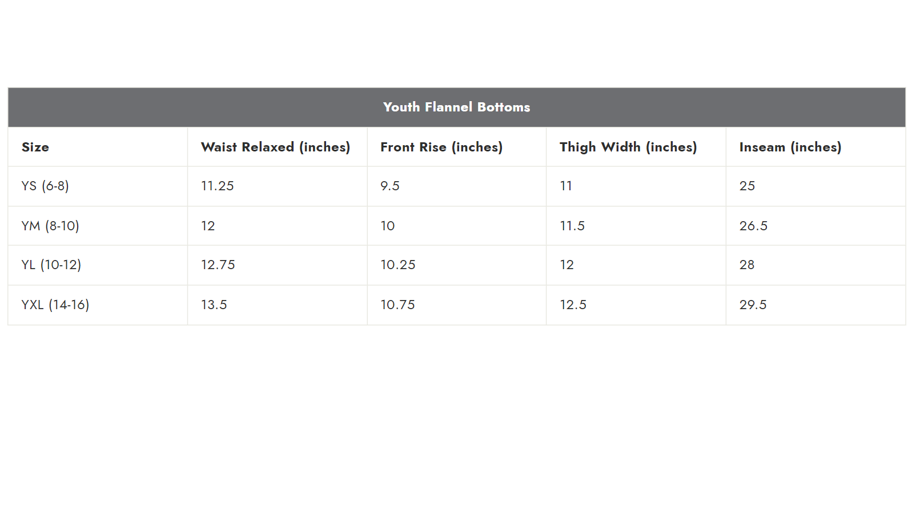Select the YS (6-8) size row label

click(x=45, y=186)
